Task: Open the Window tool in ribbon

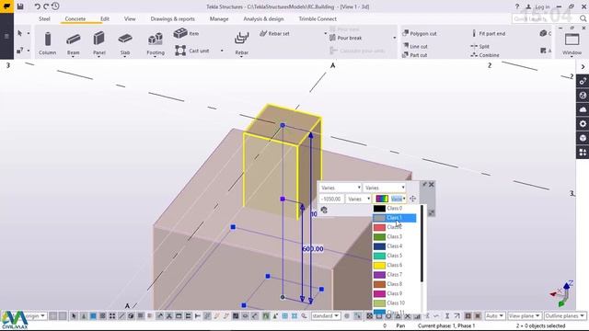Action: click(572, 44)
